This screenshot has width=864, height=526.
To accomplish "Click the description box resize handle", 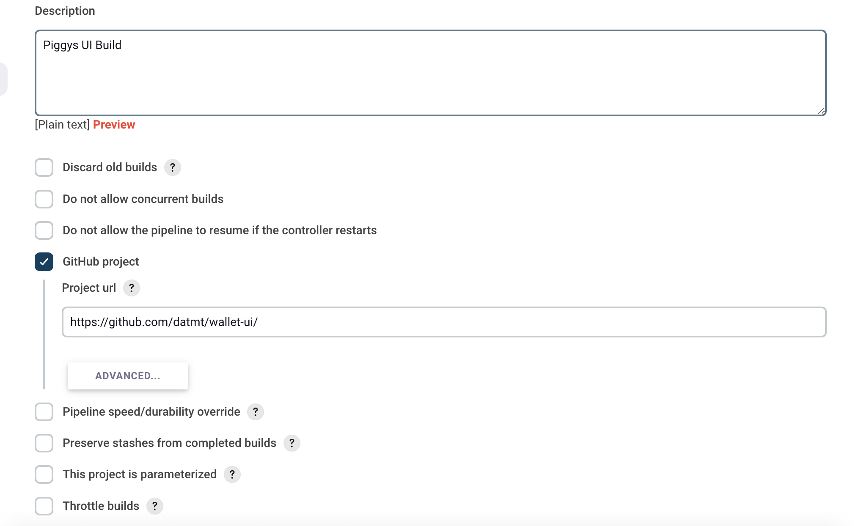I will coord(821,110).
